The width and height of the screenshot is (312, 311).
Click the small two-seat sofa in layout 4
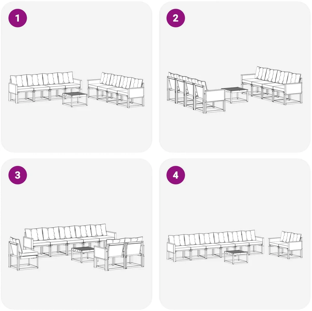285,246
